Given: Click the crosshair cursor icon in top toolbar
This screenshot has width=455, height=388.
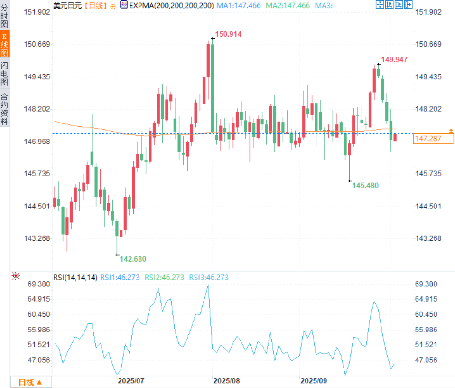Looking at the screenshot, I should pyautogui.click(x=380, y=5).
